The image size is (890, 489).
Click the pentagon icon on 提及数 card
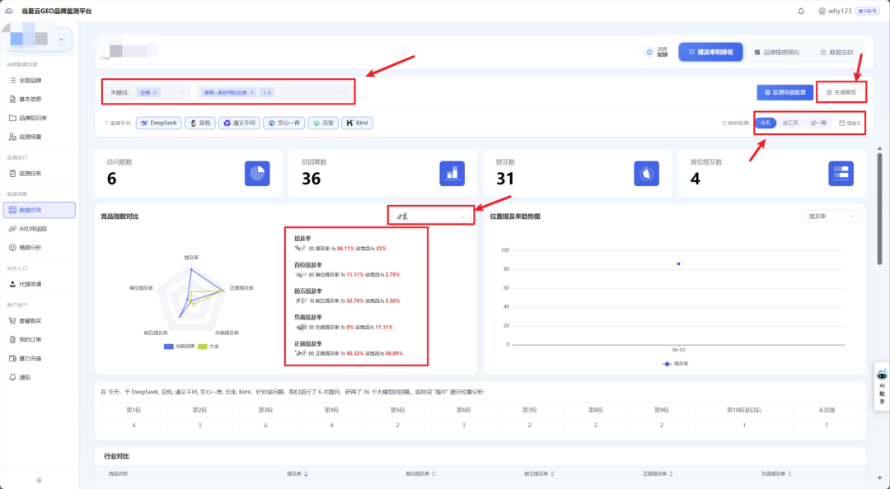pyautogui.click(x=647, y=174)
